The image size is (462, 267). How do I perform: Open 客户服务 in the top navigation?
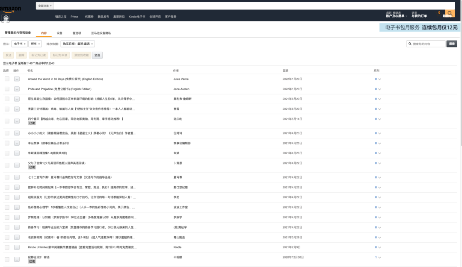171,17
